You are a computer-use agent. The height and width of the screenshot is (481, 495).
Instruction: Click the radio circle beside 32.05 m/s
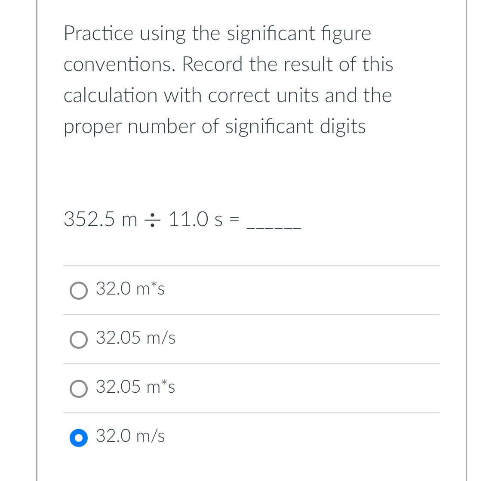(79, 340)
